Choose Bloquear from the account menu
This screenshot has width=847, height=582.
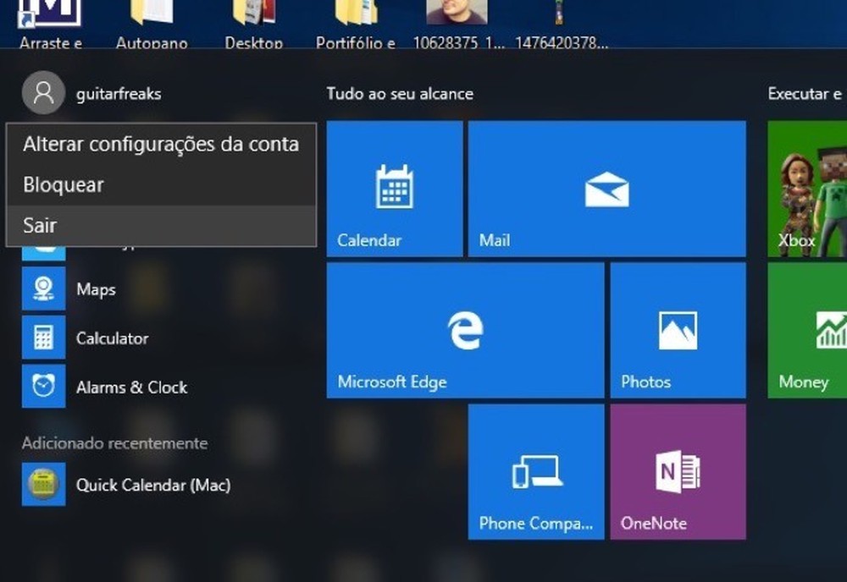coord(64,184)
